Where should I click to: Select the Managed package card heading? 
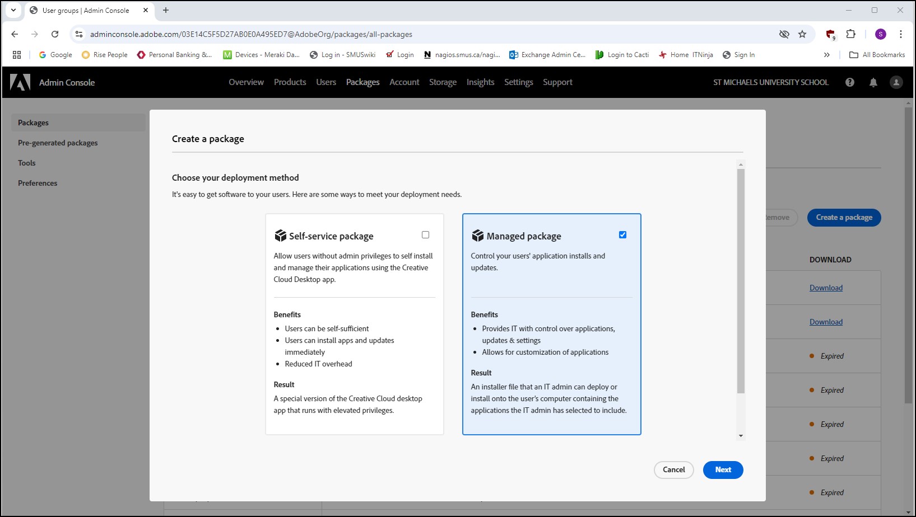point(524,236)
